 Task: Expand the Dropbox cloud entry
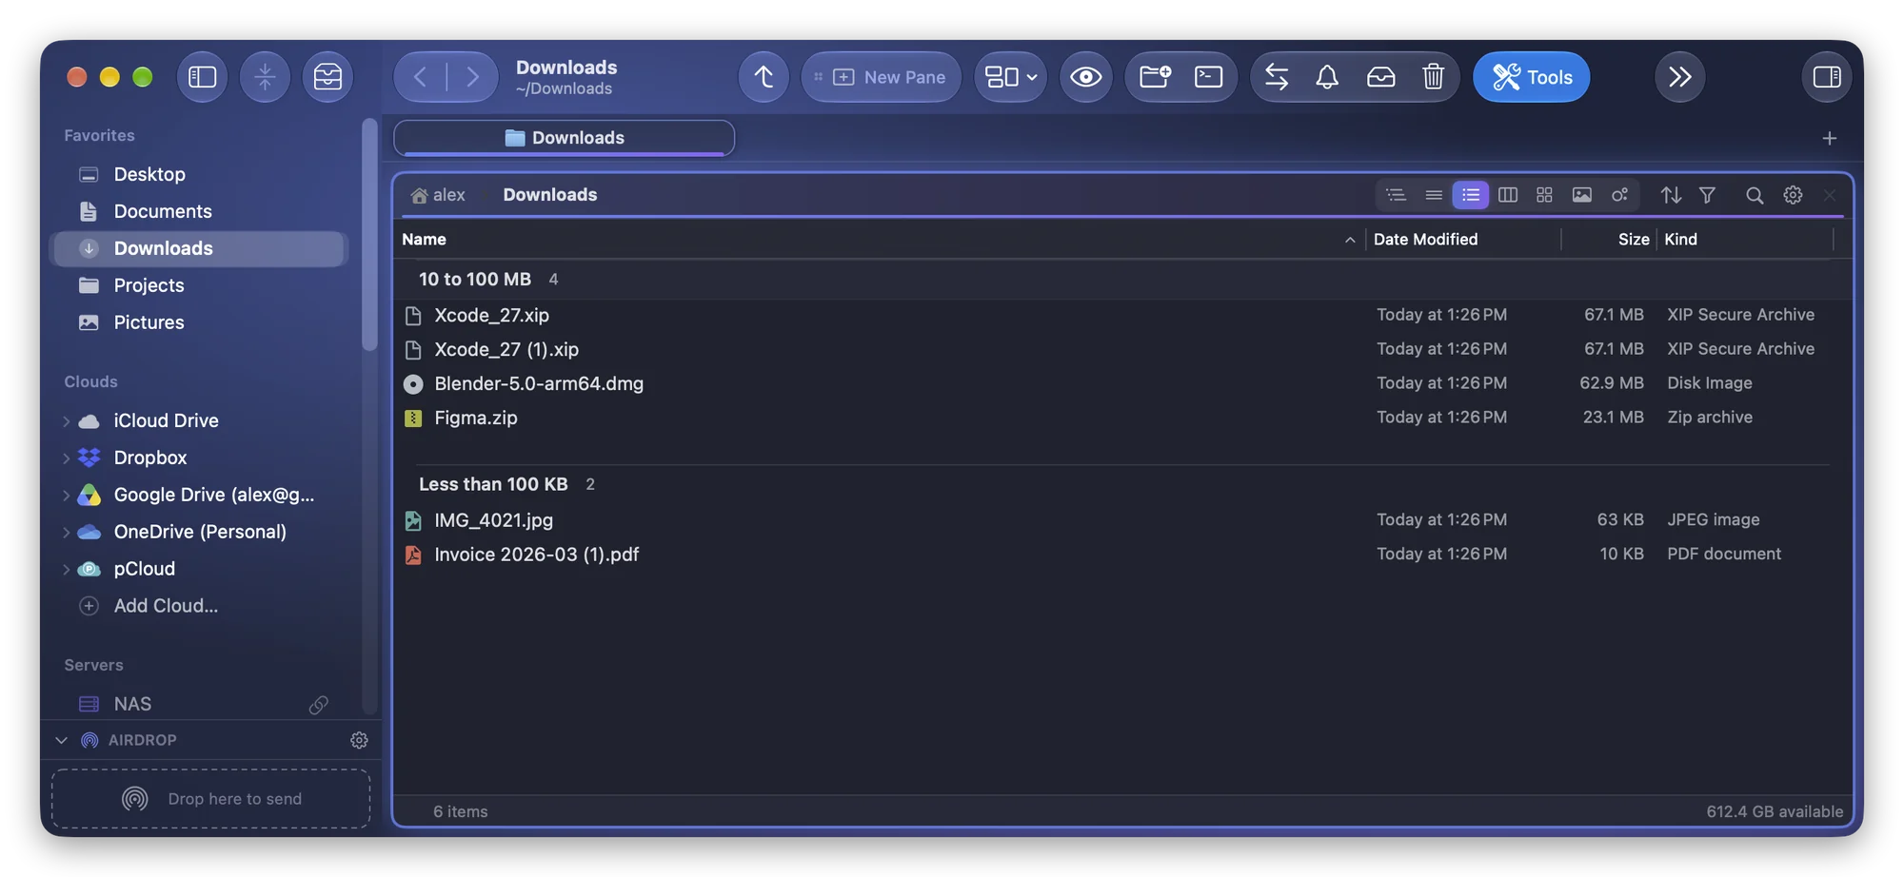[66, 458]
